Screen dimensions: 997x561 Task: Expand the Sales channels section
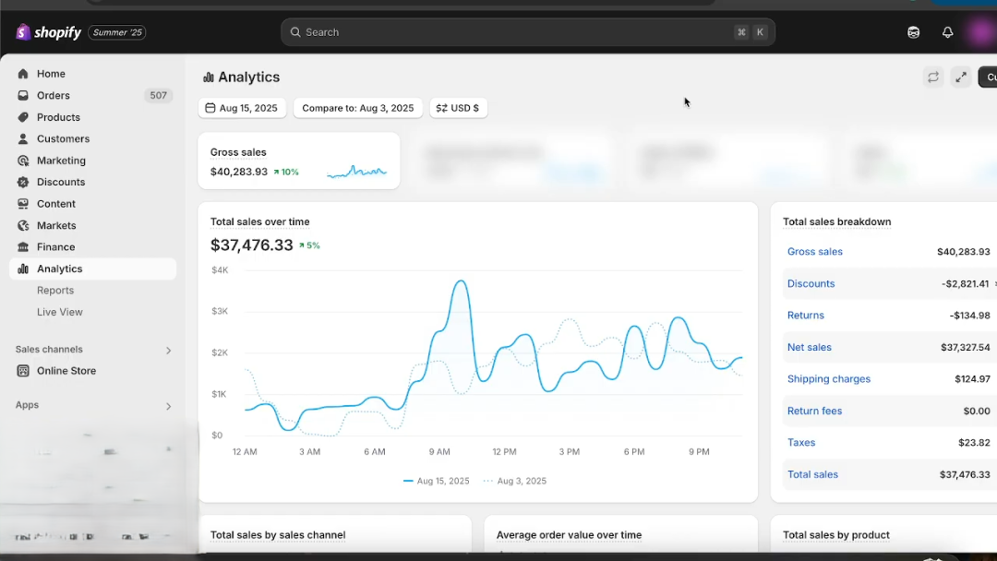pos(168,351)
